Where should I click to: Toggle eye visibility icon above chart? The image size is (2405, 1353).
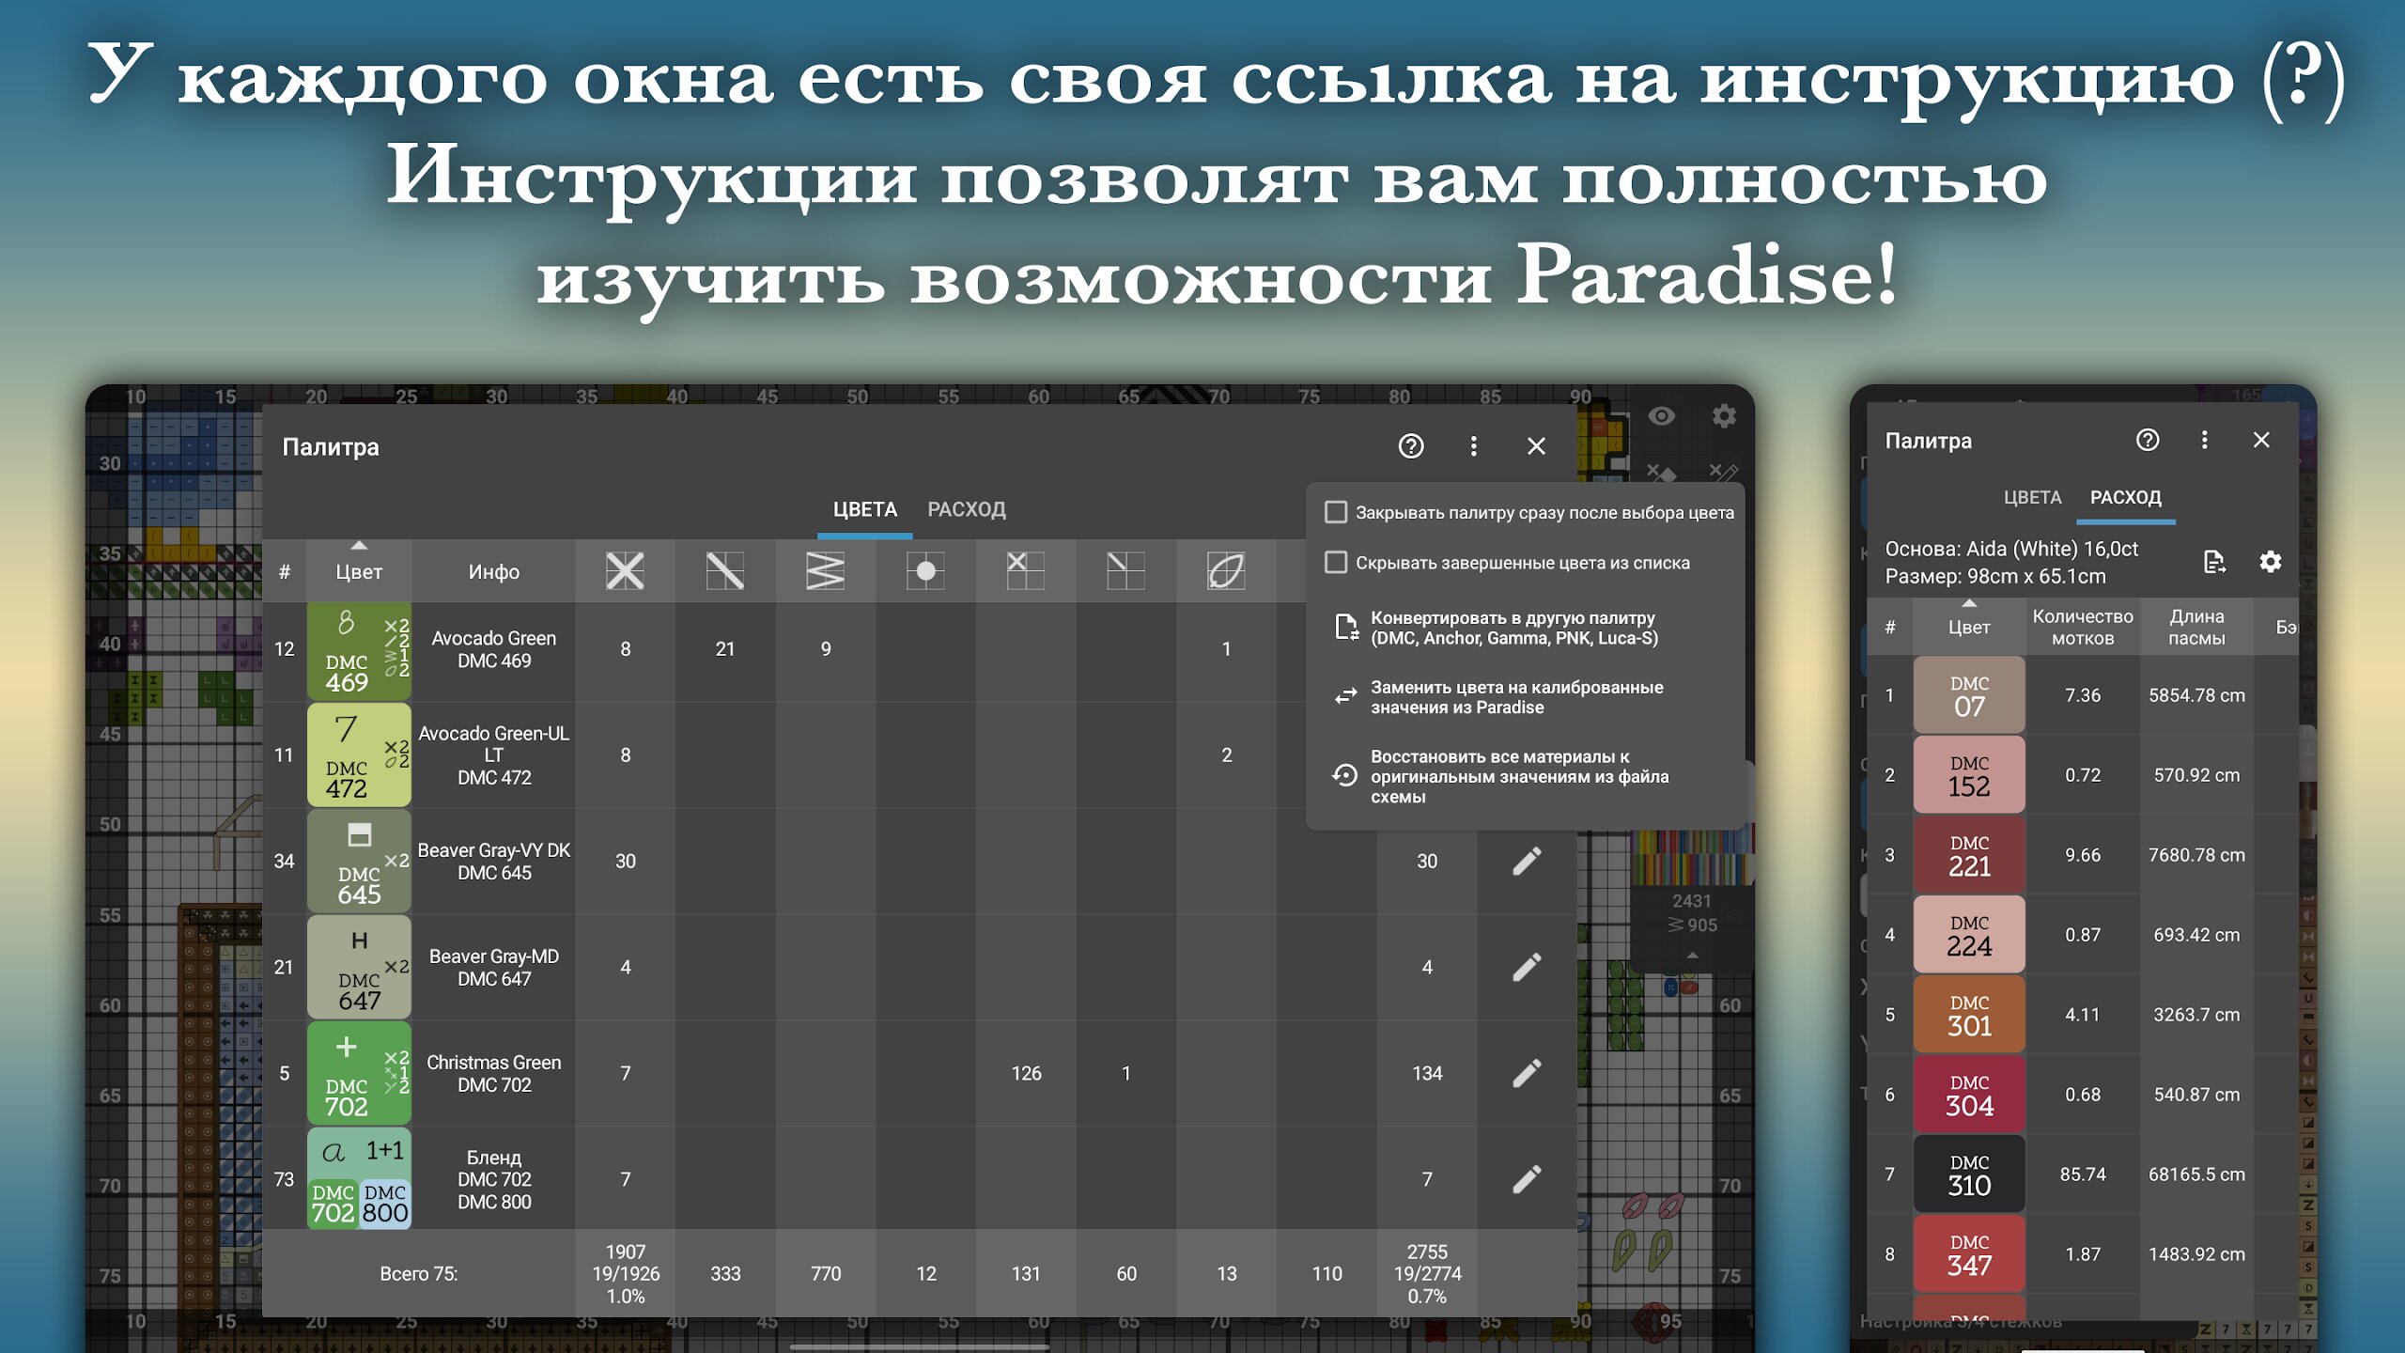point(1661,416)
